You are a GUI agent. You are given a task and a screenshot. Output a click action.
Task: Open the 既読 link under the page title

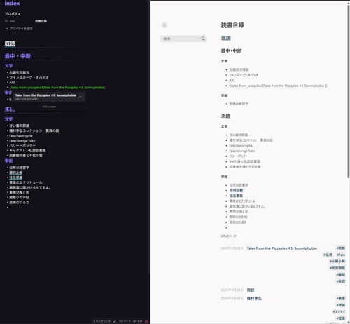[225, 39]
